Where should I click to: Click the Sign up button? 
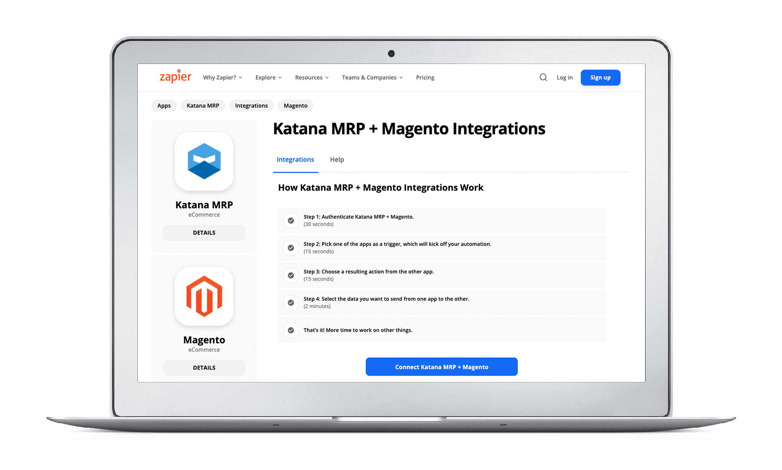point(600,77)
